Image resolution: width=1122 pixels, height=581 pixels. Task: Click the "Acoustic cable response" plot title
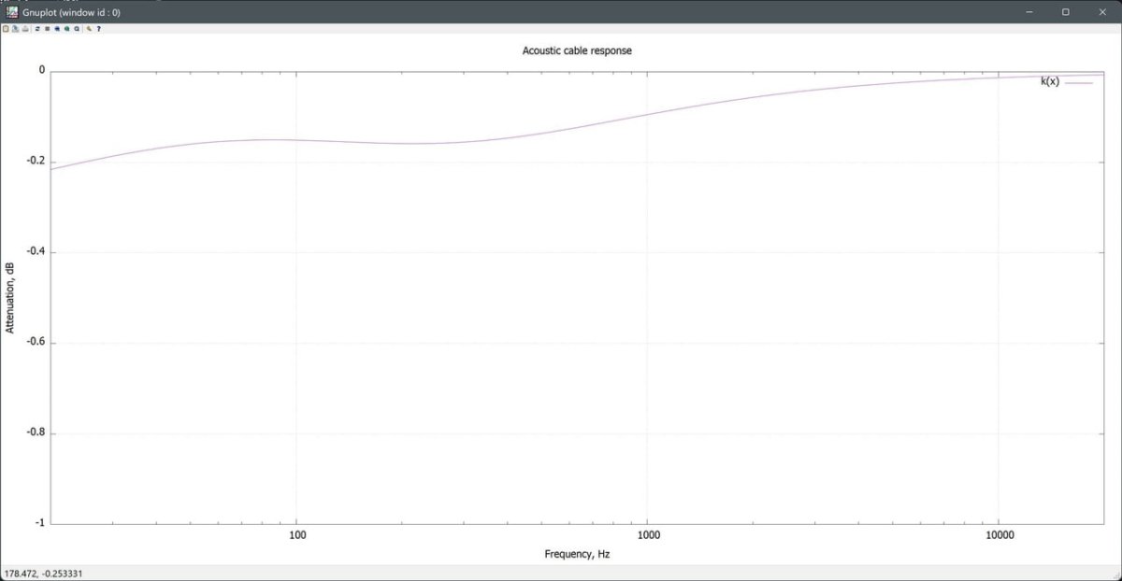point(577,50)
